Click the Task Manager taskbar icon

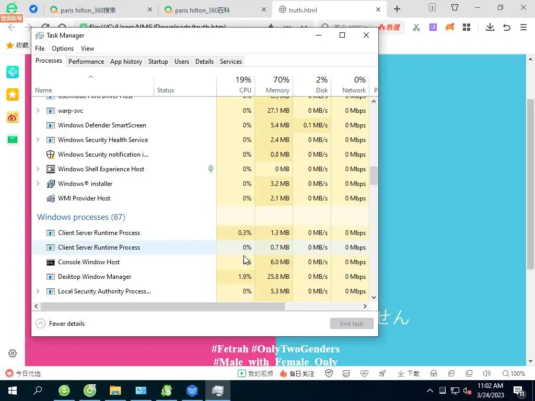tap(218, 391)
